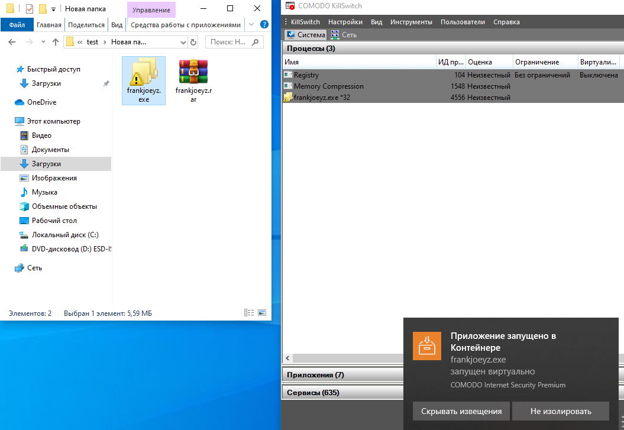
Task: Sort by Оценка column header
Action: pos(489,62)
